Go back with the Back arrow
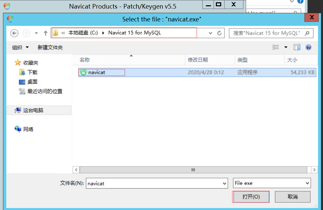Screen dimensions: 323x210 pos(14,33)
